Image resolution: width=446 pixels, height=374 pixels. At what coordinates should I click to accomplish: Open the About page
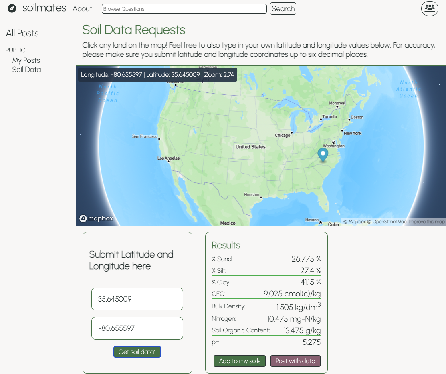tap(82, 9)
